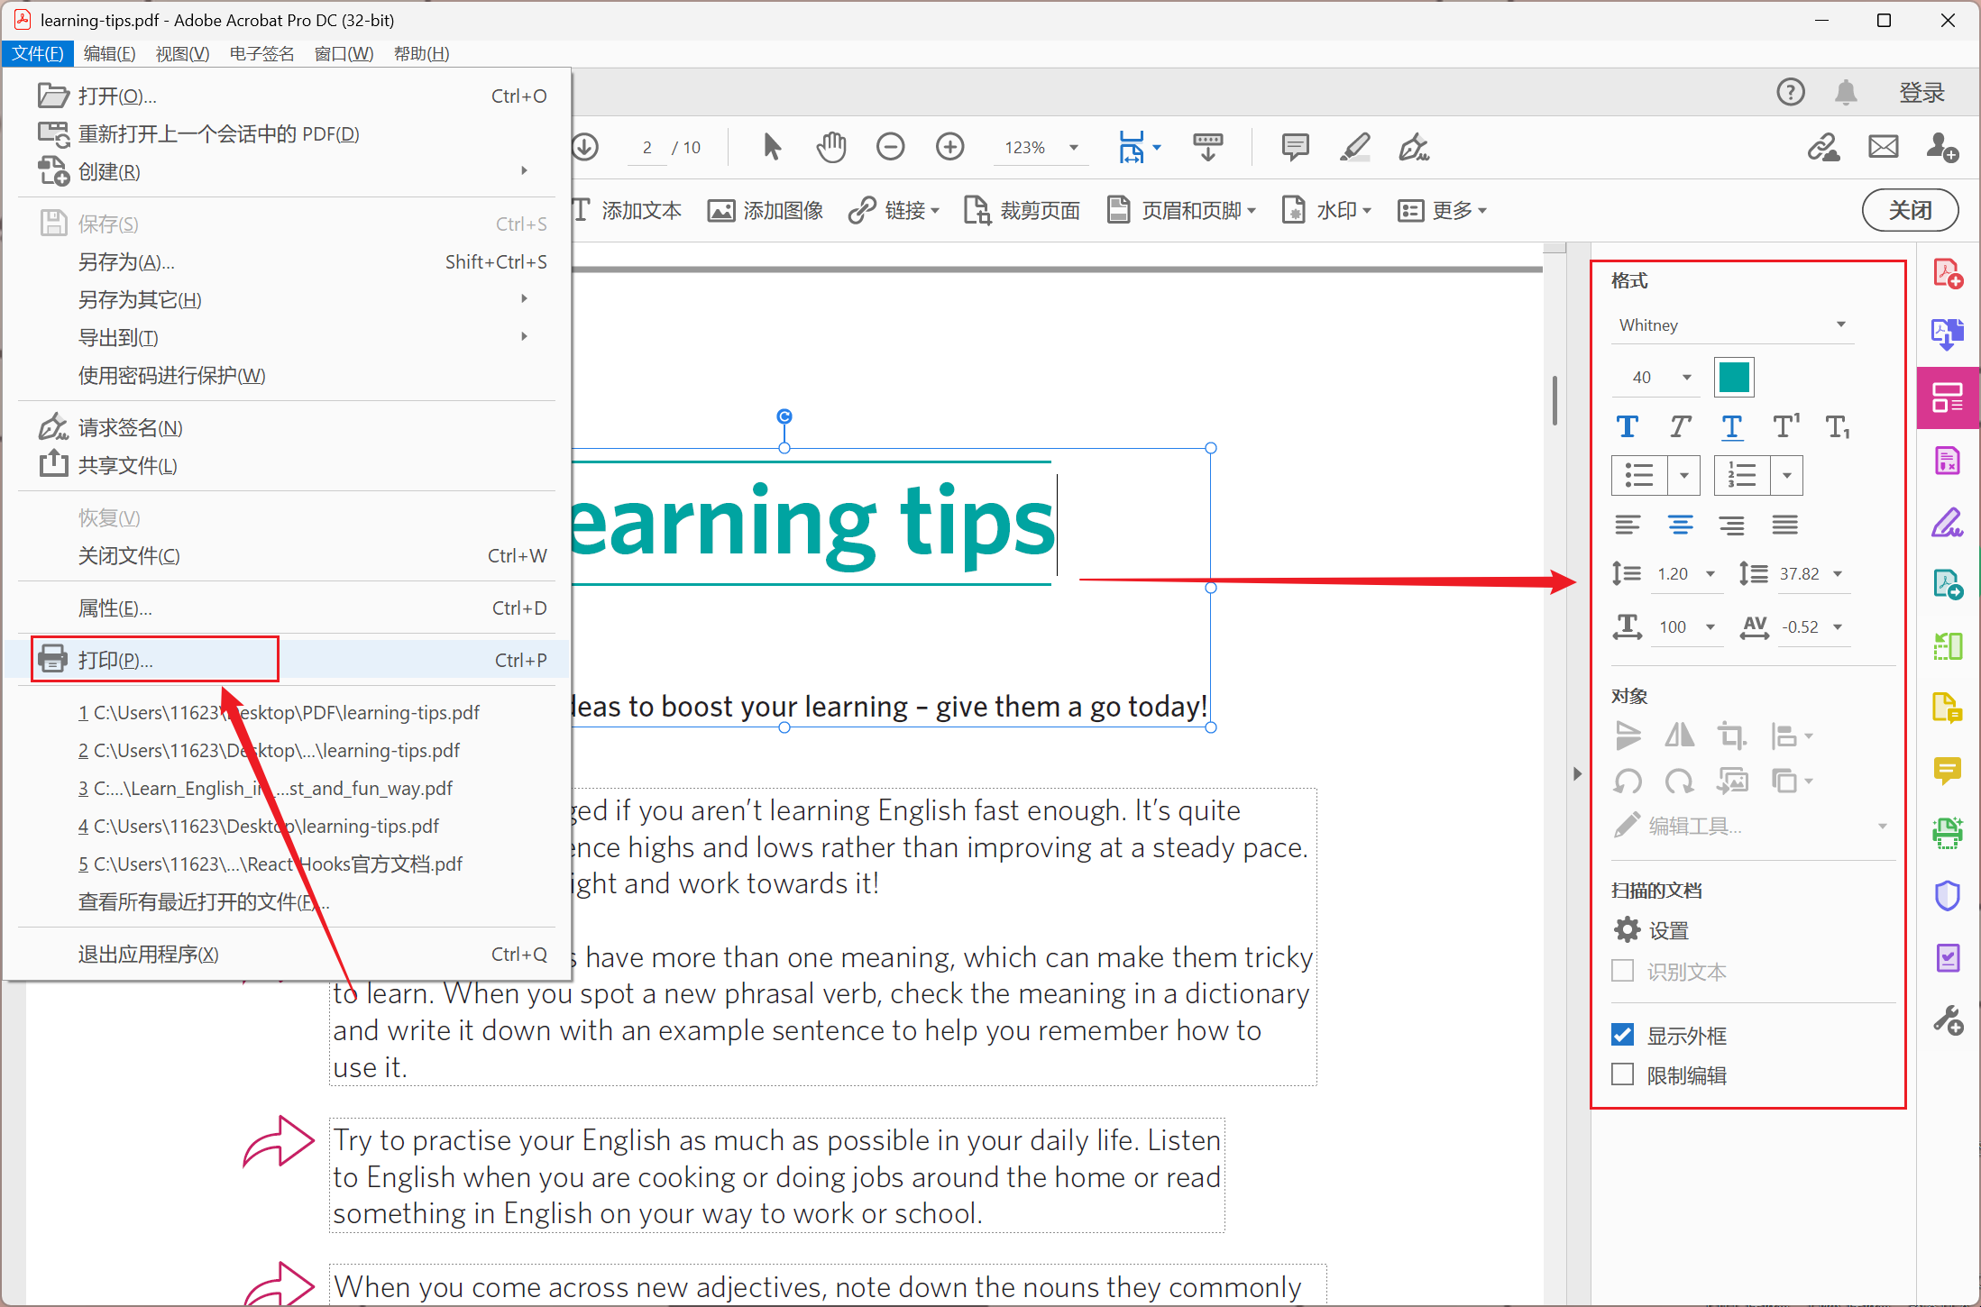Viewport: 1981px width, 1307px height.
Task: Click the notification bell icon
Action: tap(1846, 92)
